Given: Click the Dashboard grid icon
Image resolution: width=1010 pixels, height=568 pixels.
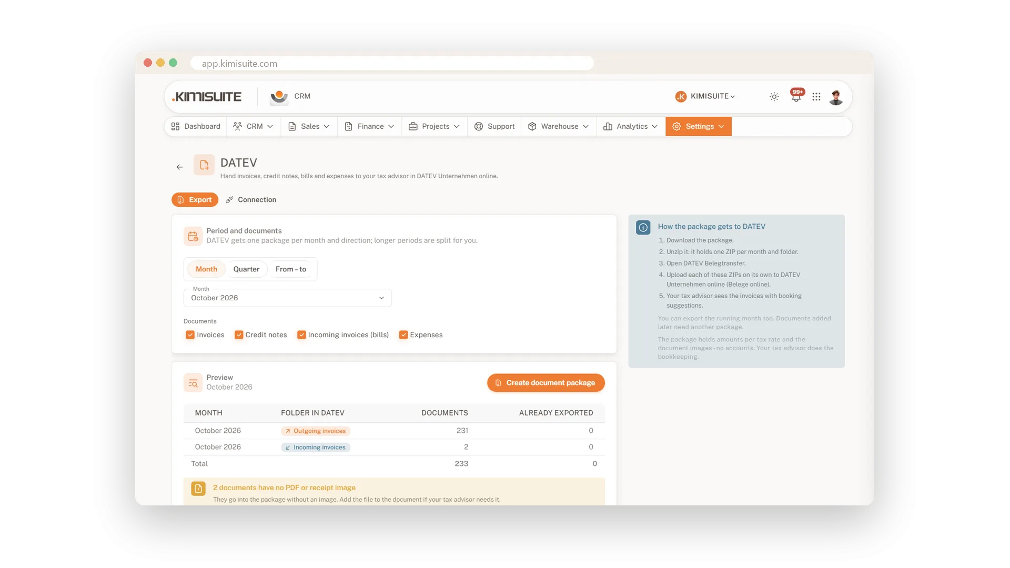Looking at the screenshot, I should [x=175, y=127].
